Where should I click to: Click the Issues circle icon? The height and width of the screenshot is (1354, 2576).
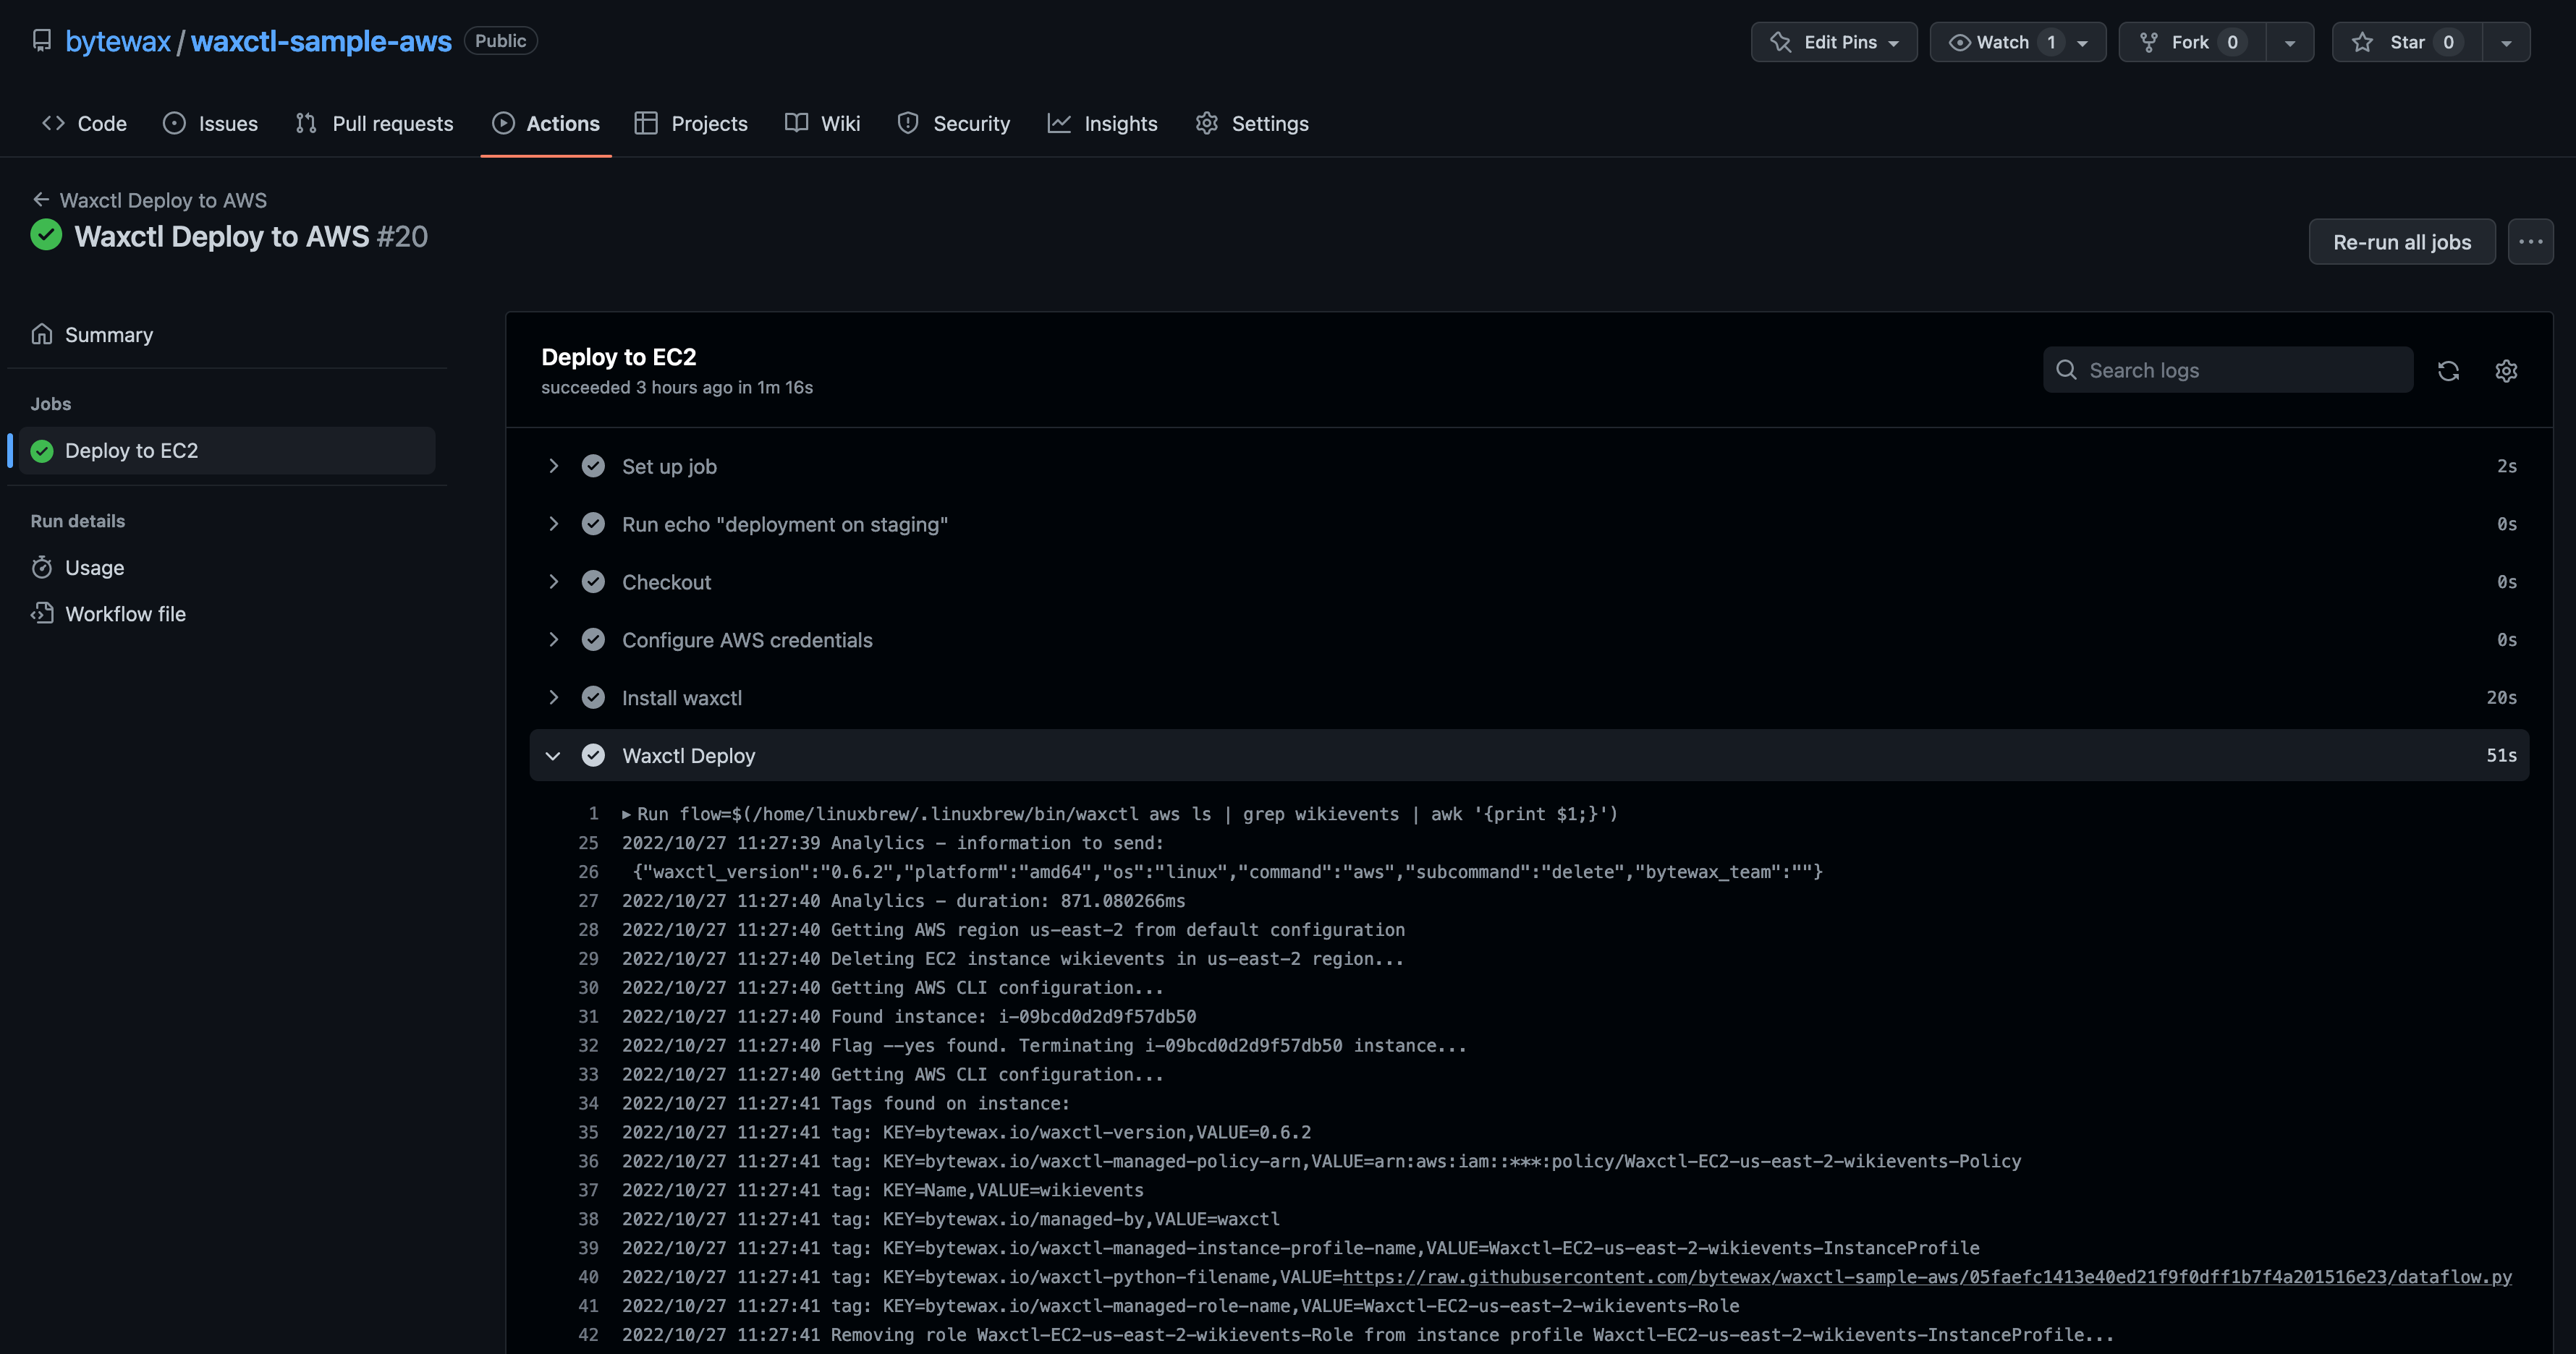174,123
